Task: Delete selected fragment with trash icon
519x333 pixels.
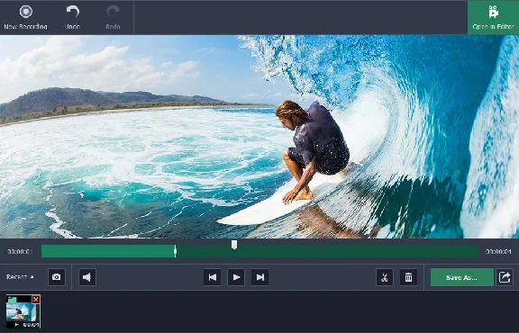Action: click(x=409, y=277)
